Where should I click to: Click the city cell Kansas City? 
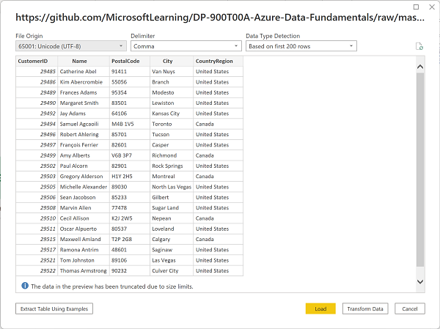[x=172, y=114]
